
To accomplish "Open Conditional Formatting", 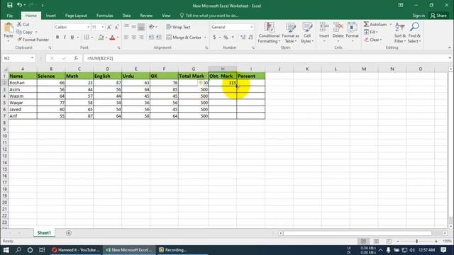I will point(269,33).
